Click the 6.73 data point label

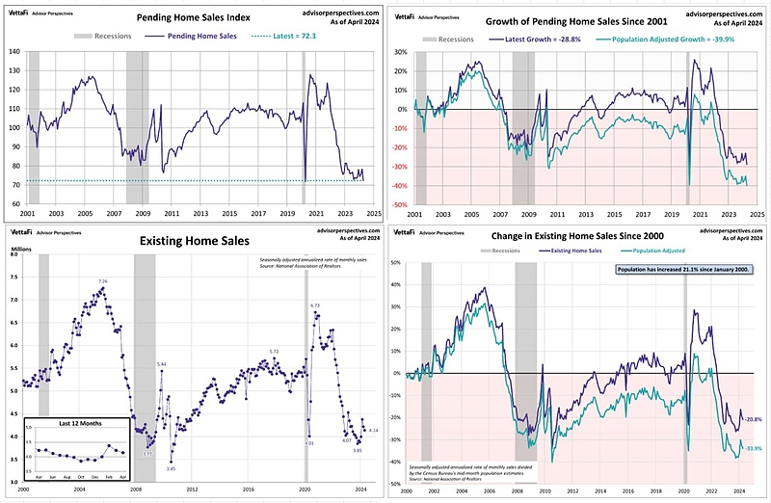coord(314,305)
